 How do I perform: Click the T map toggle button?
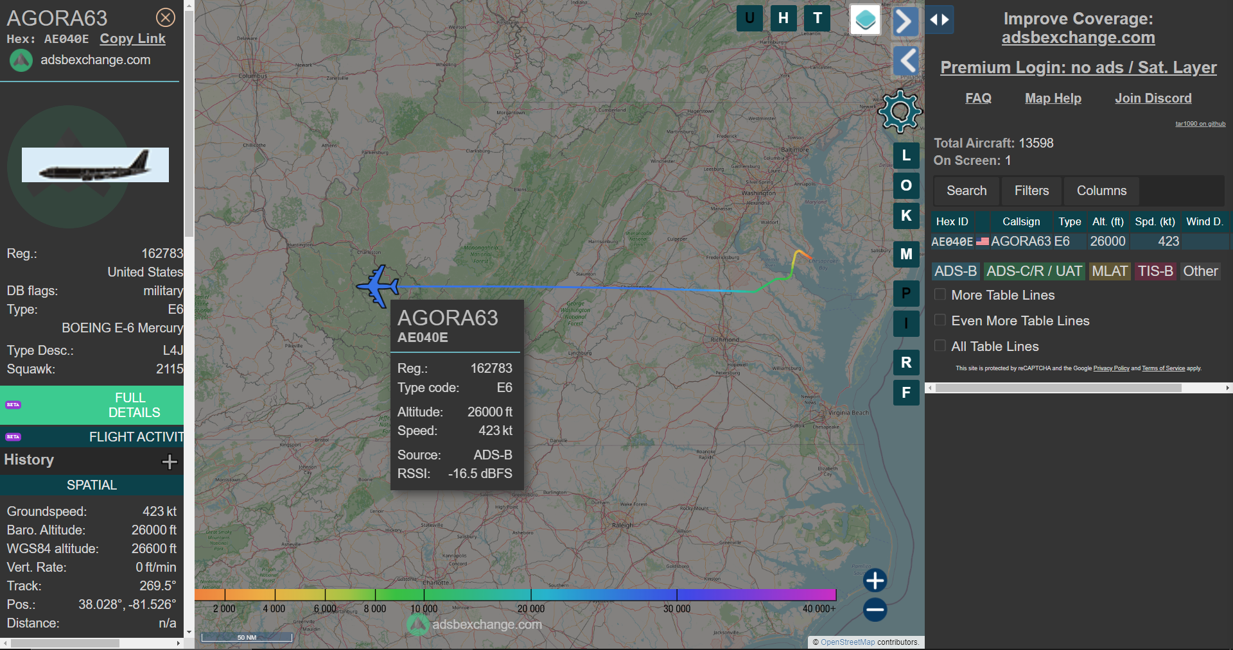coord(818,18)
